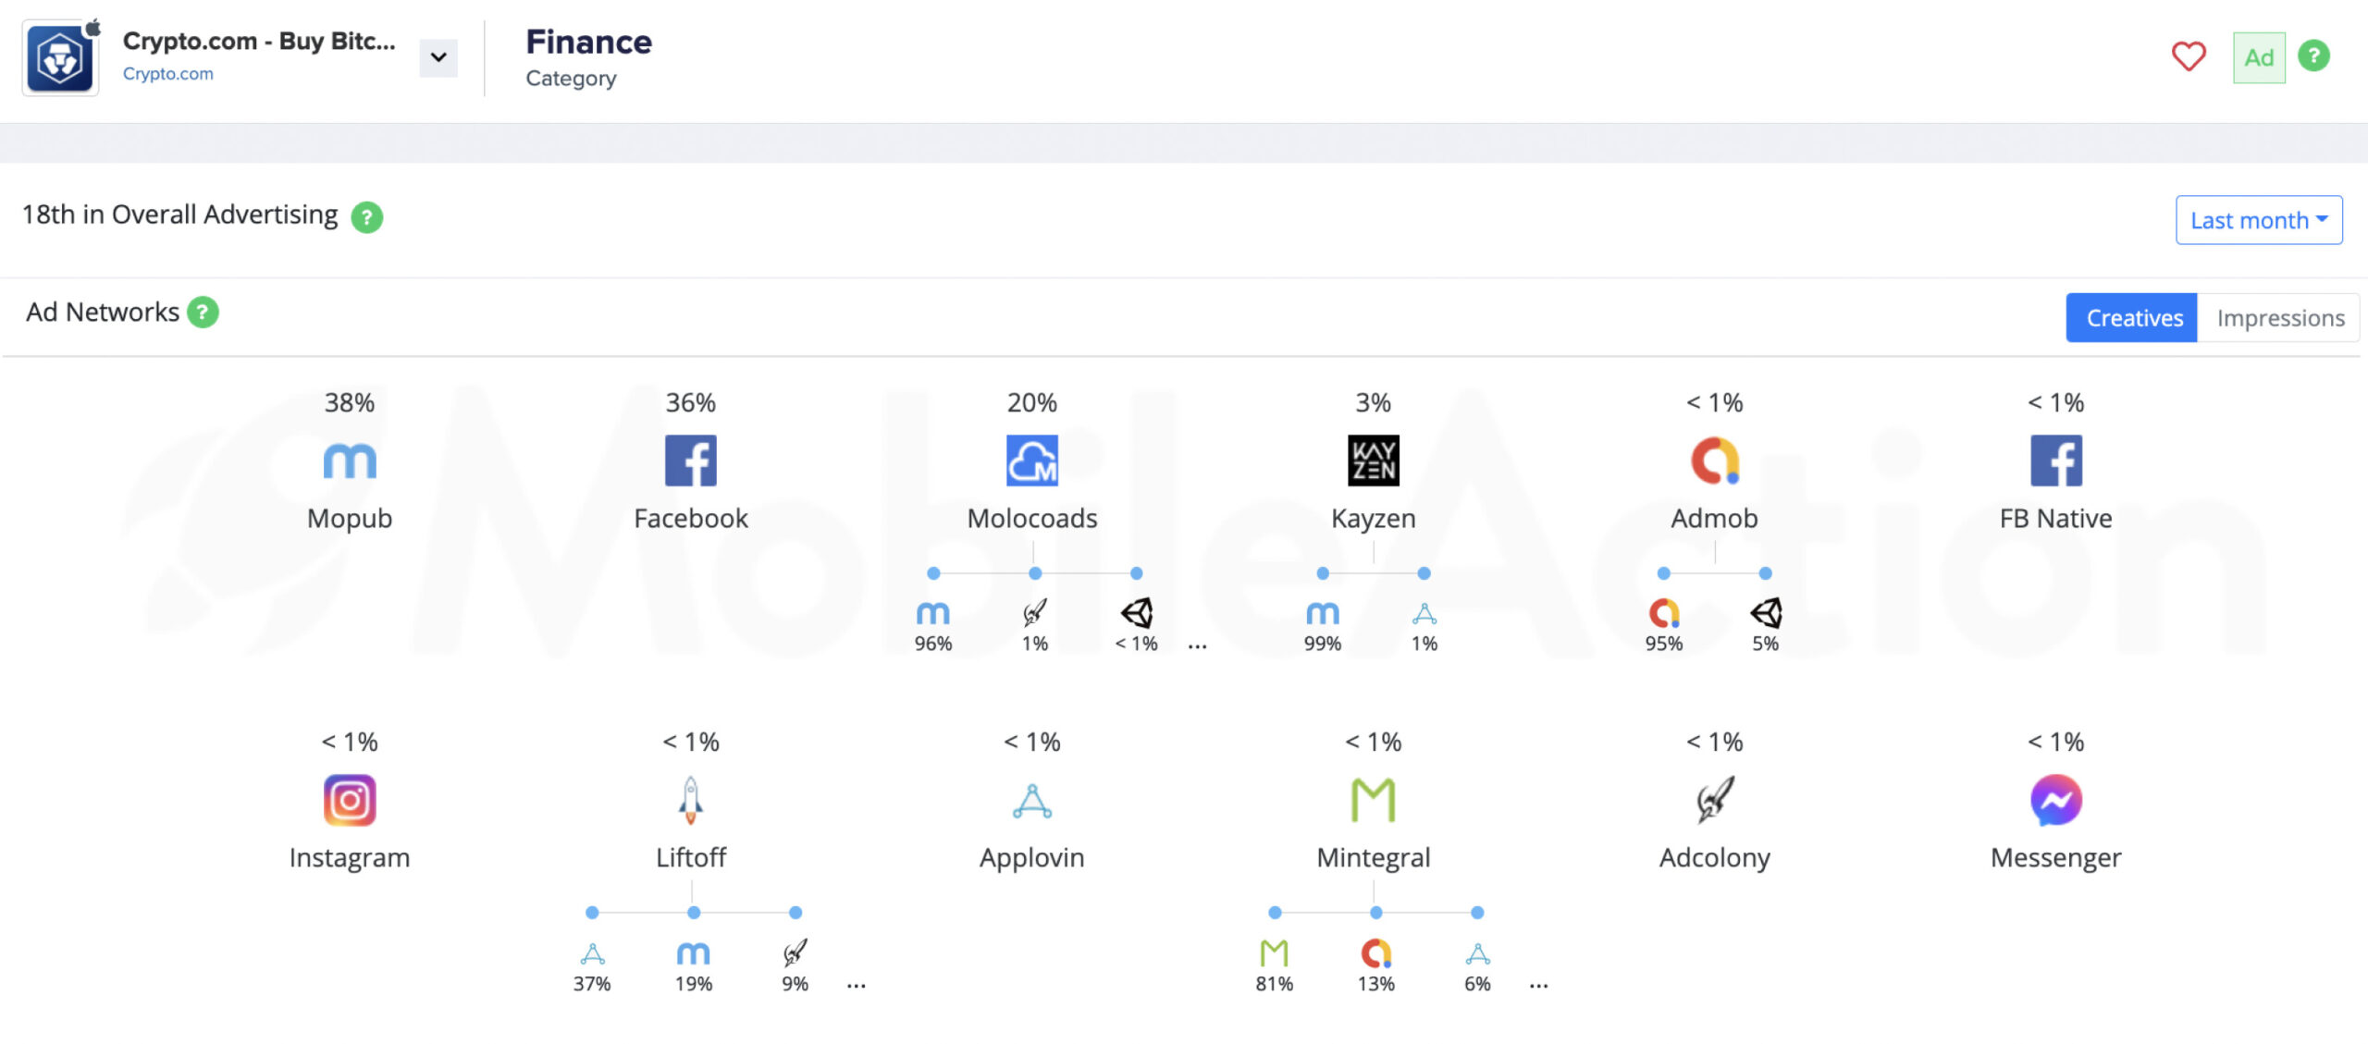Click the 38% Mopub share value
Image resolution: width=2368 pixels, height=1044 pixels.
(x=350, y=402)
